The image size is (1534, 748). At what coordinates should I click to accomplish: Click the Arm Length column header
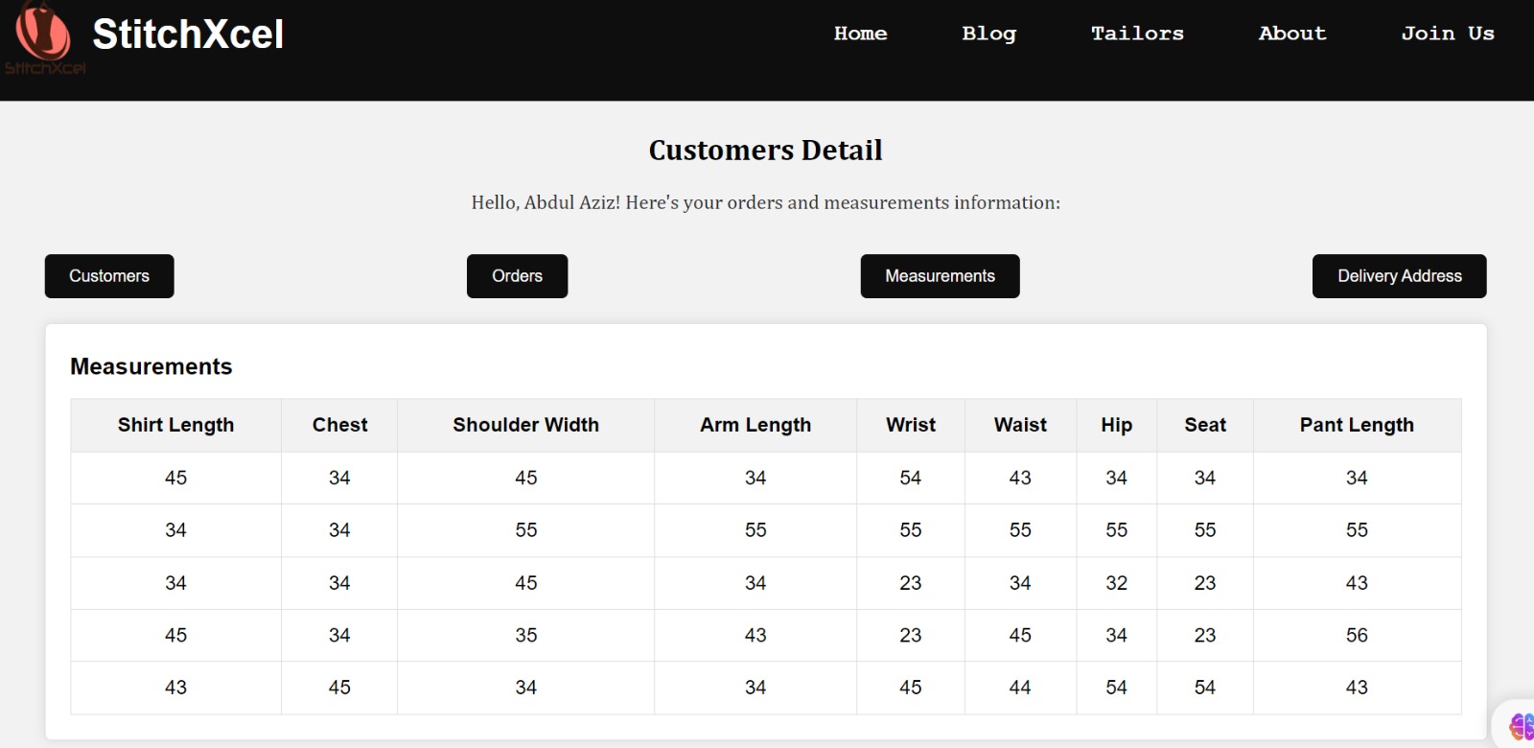tap(755, 425)
